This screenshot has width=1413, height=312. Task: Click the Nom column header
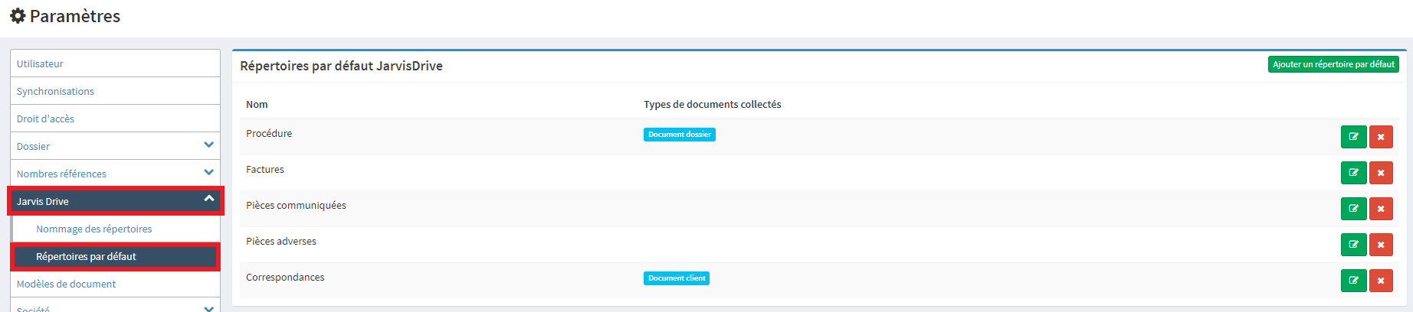pyautogui.click(x=257, y=104)
